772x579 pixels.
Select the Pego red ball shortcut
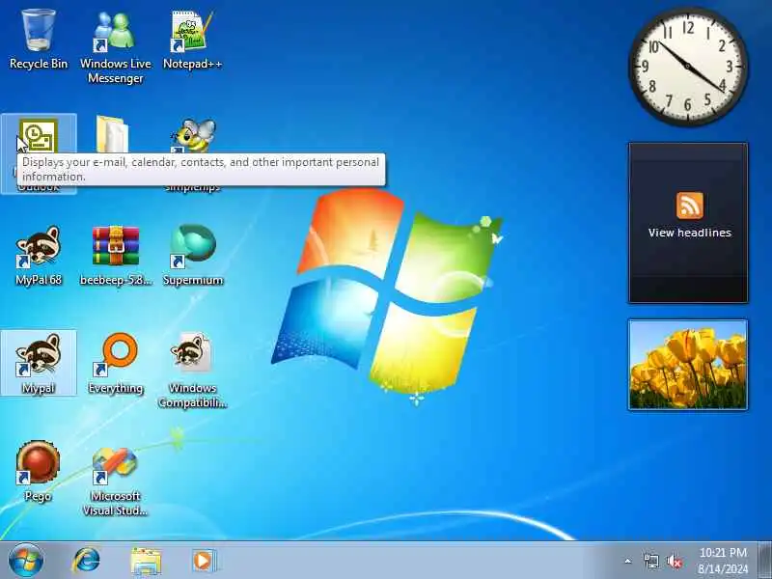(38, 471)
